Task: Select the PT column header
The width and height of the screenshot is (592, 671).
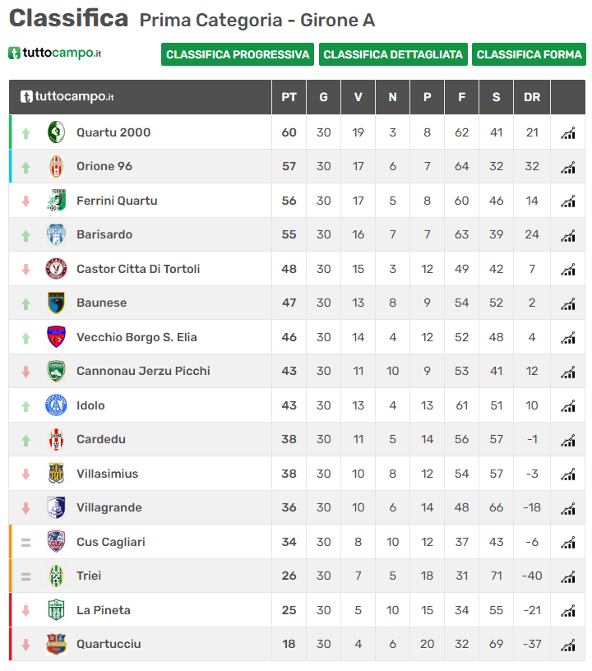Action: (x=289, y=97)
